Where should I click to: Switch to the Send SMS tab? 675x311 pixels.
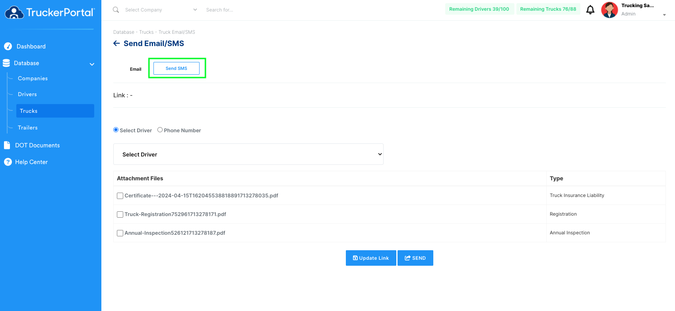(177, 68)
